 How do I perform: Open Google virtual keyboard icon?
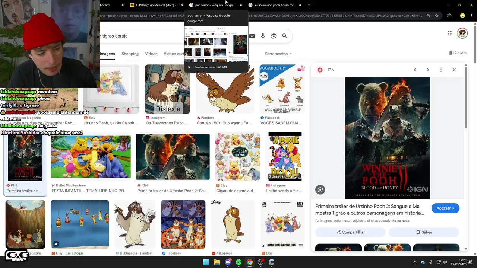(x=252, y=36)
